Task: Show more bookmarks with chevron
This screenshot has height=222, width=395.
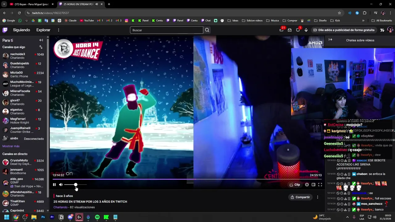Action: 363,21
